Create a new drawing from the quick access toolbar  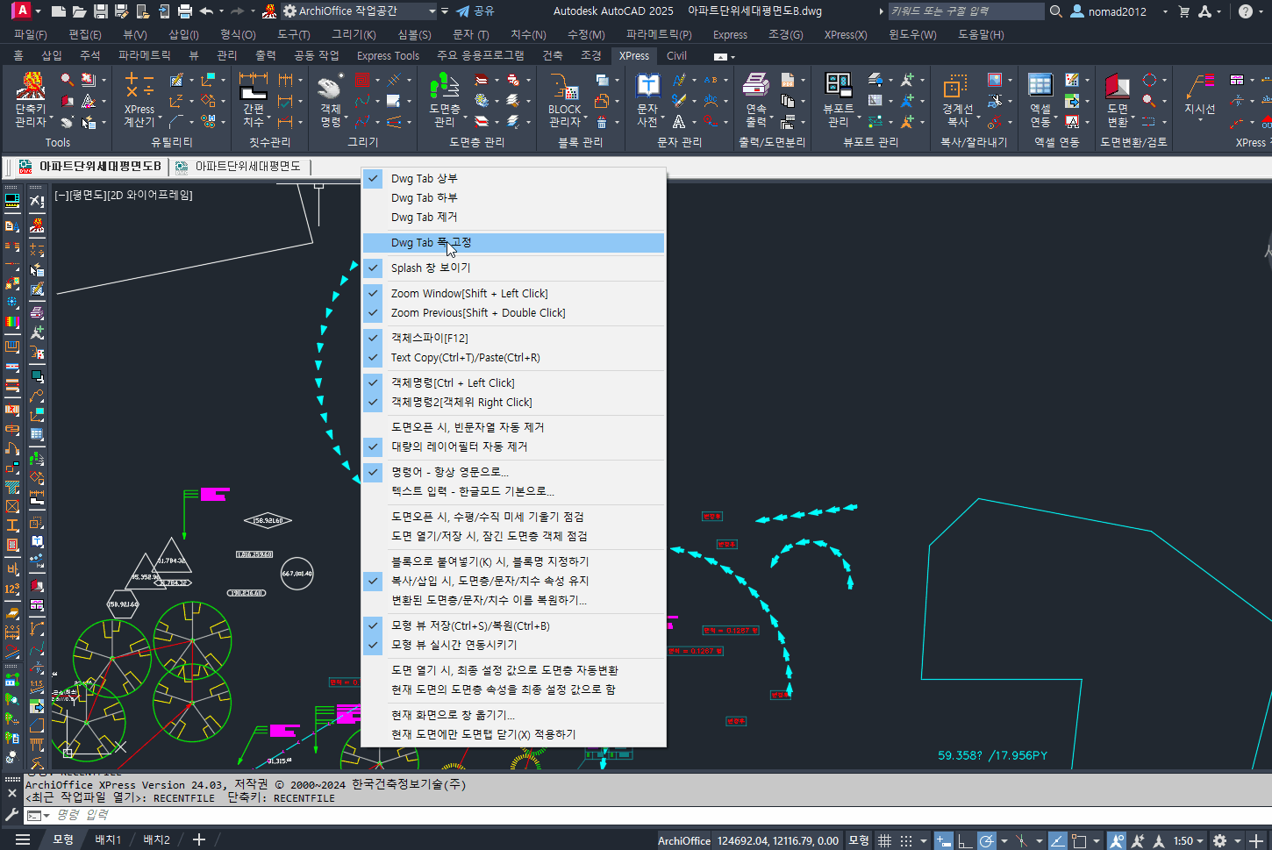tap(59, 11)
